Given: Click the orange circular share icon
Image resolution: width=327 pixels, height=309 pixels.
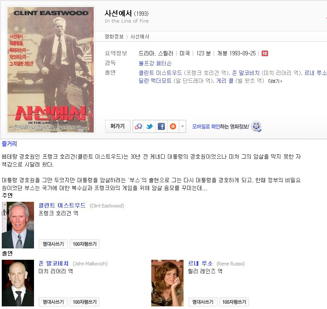Looking at the screenshot, I should click(173, 126).
